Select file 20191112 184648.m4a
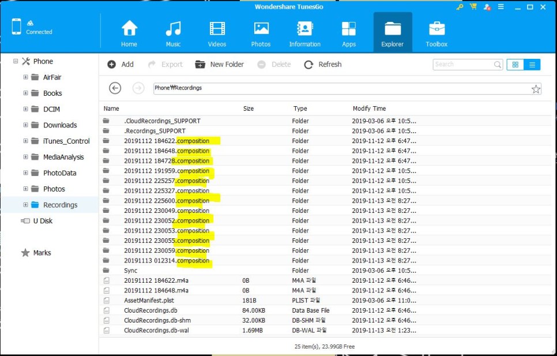Image resolution: width=557 pixels, height=356 pixels. click(325, 290)
